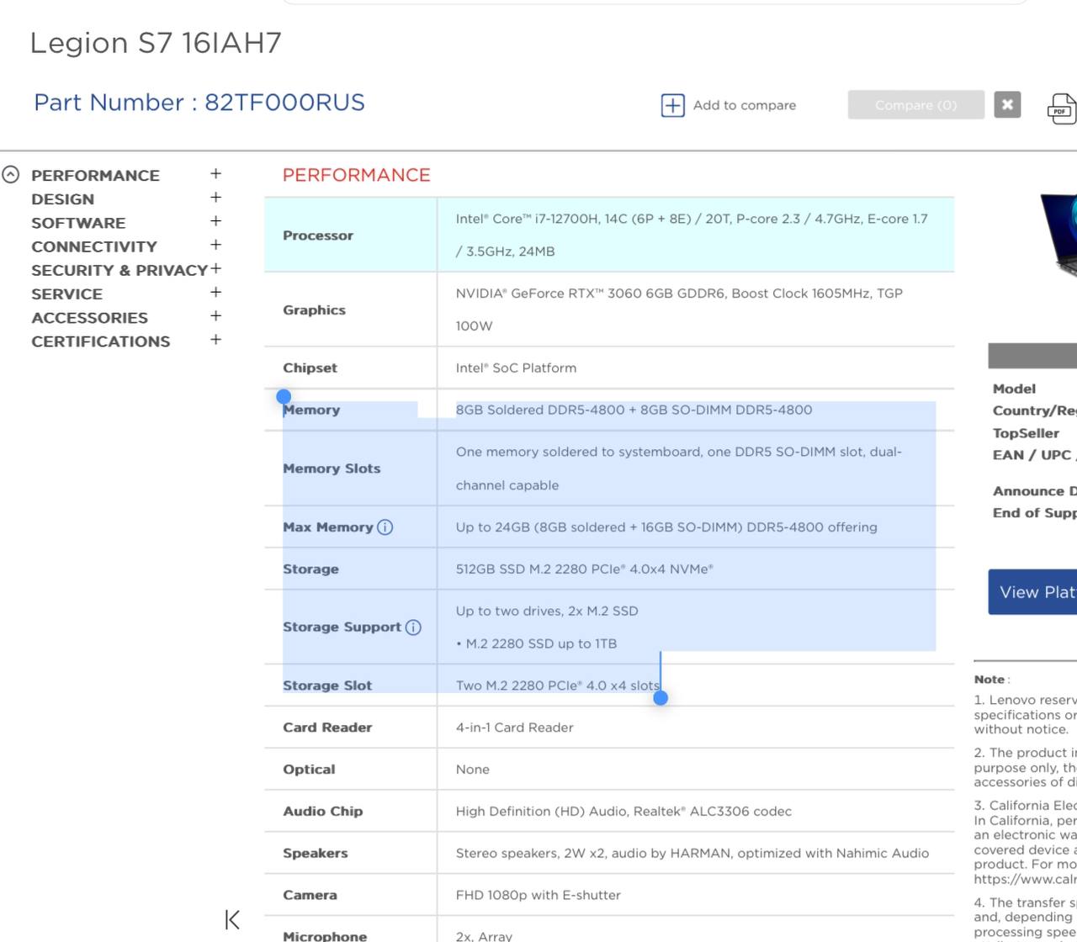Click the 8GB Soldered DDR5-4800 memory value
Image resolution: width=1077 pixels, height=942 pixels.
pyautogui.click(x=634, y=410)
